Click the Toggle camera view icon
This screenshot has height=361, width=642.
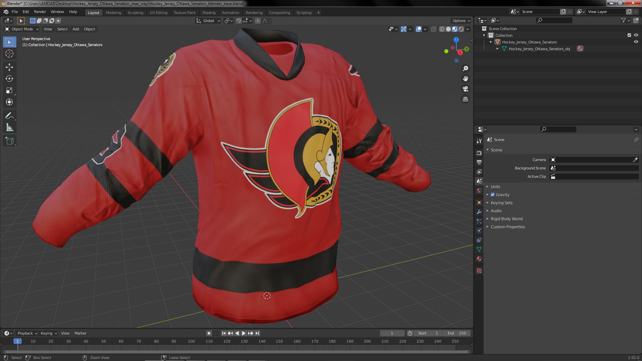(465, 89)
